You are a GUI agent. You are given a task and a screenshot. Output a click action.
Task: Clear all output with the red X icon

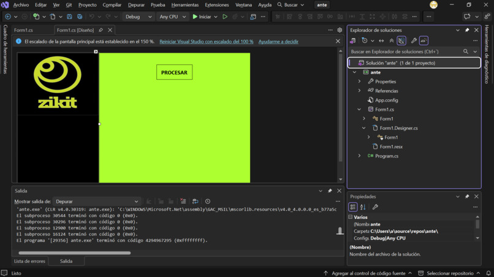pyautogui.click(x=183, y=202)
